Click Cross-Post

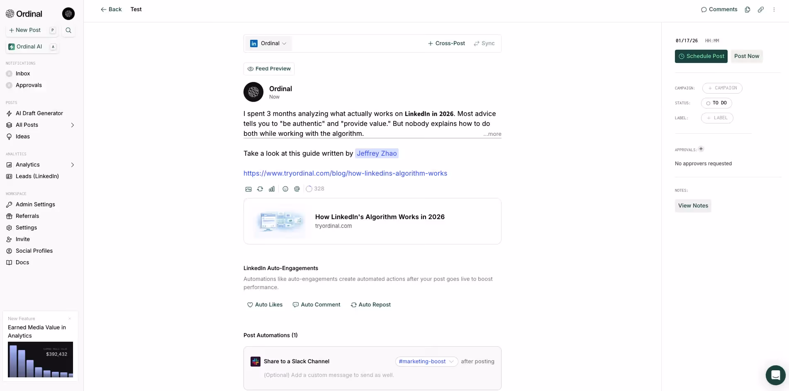446,43
